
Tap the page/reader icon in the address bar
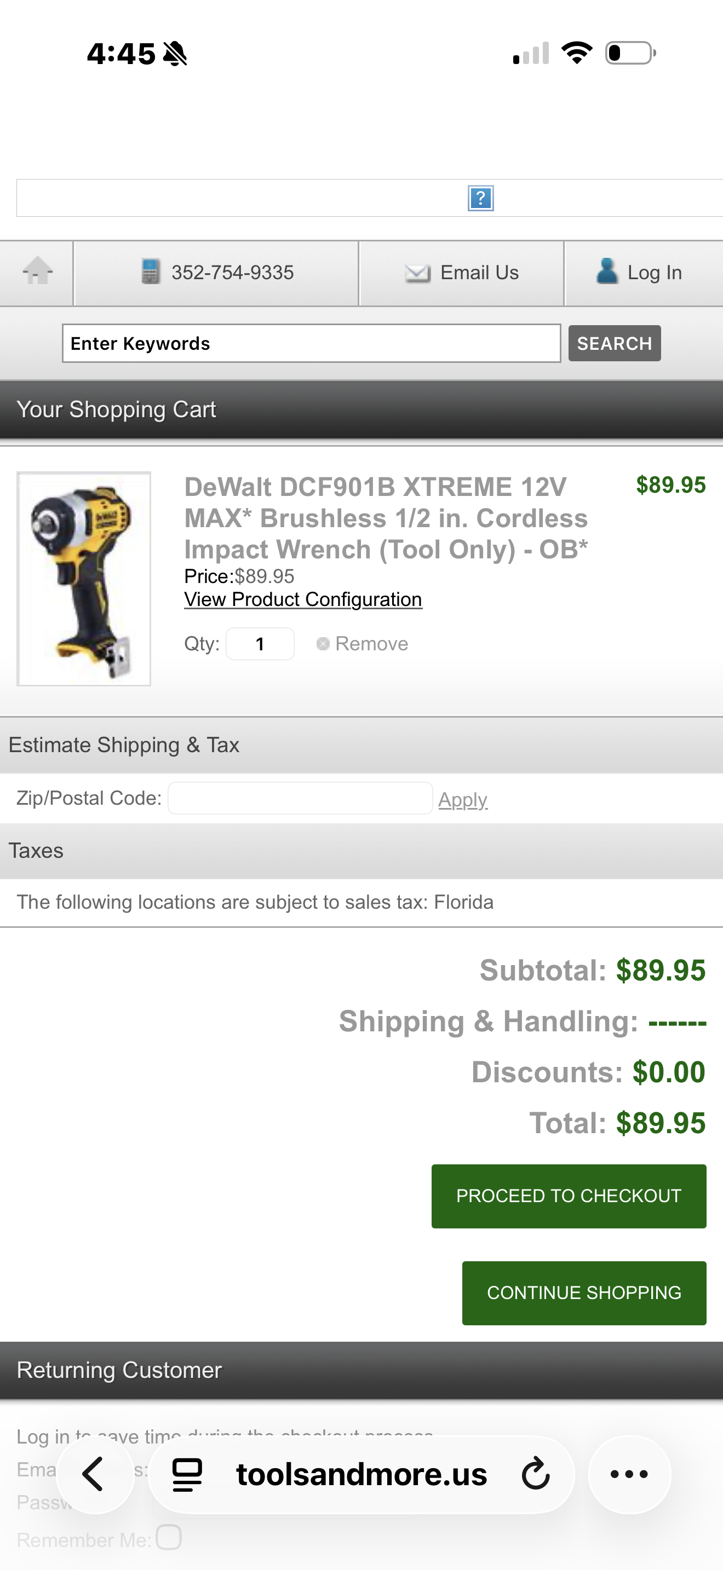pos(187,1474)
